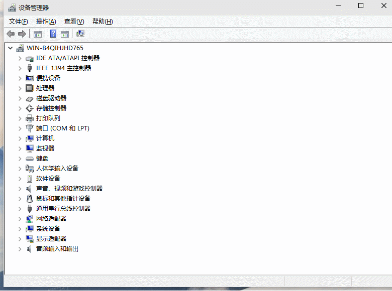Screen dimensions: 392x291
Task: Click the 鼠标和其他指针设备 mouse icon
Action: click(30, 199)
